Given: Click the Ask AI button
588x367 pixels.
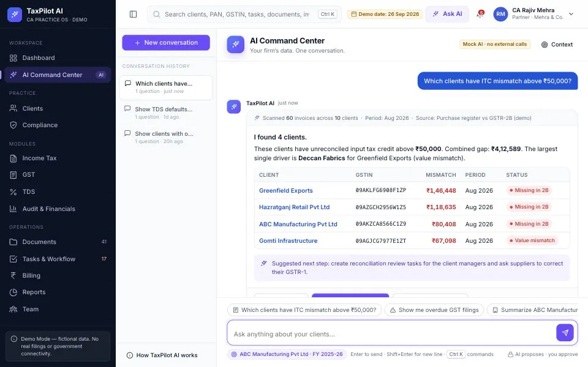Looking at the screenshot, I should (447, 14).
